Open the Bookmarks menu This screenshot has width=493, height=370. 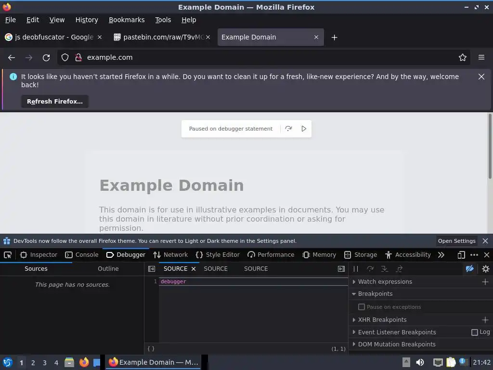click(x=127, y=20)
